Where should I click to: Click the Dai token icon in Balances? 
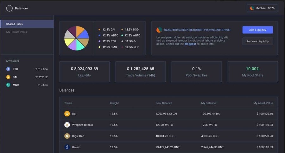tap(67, 114)
